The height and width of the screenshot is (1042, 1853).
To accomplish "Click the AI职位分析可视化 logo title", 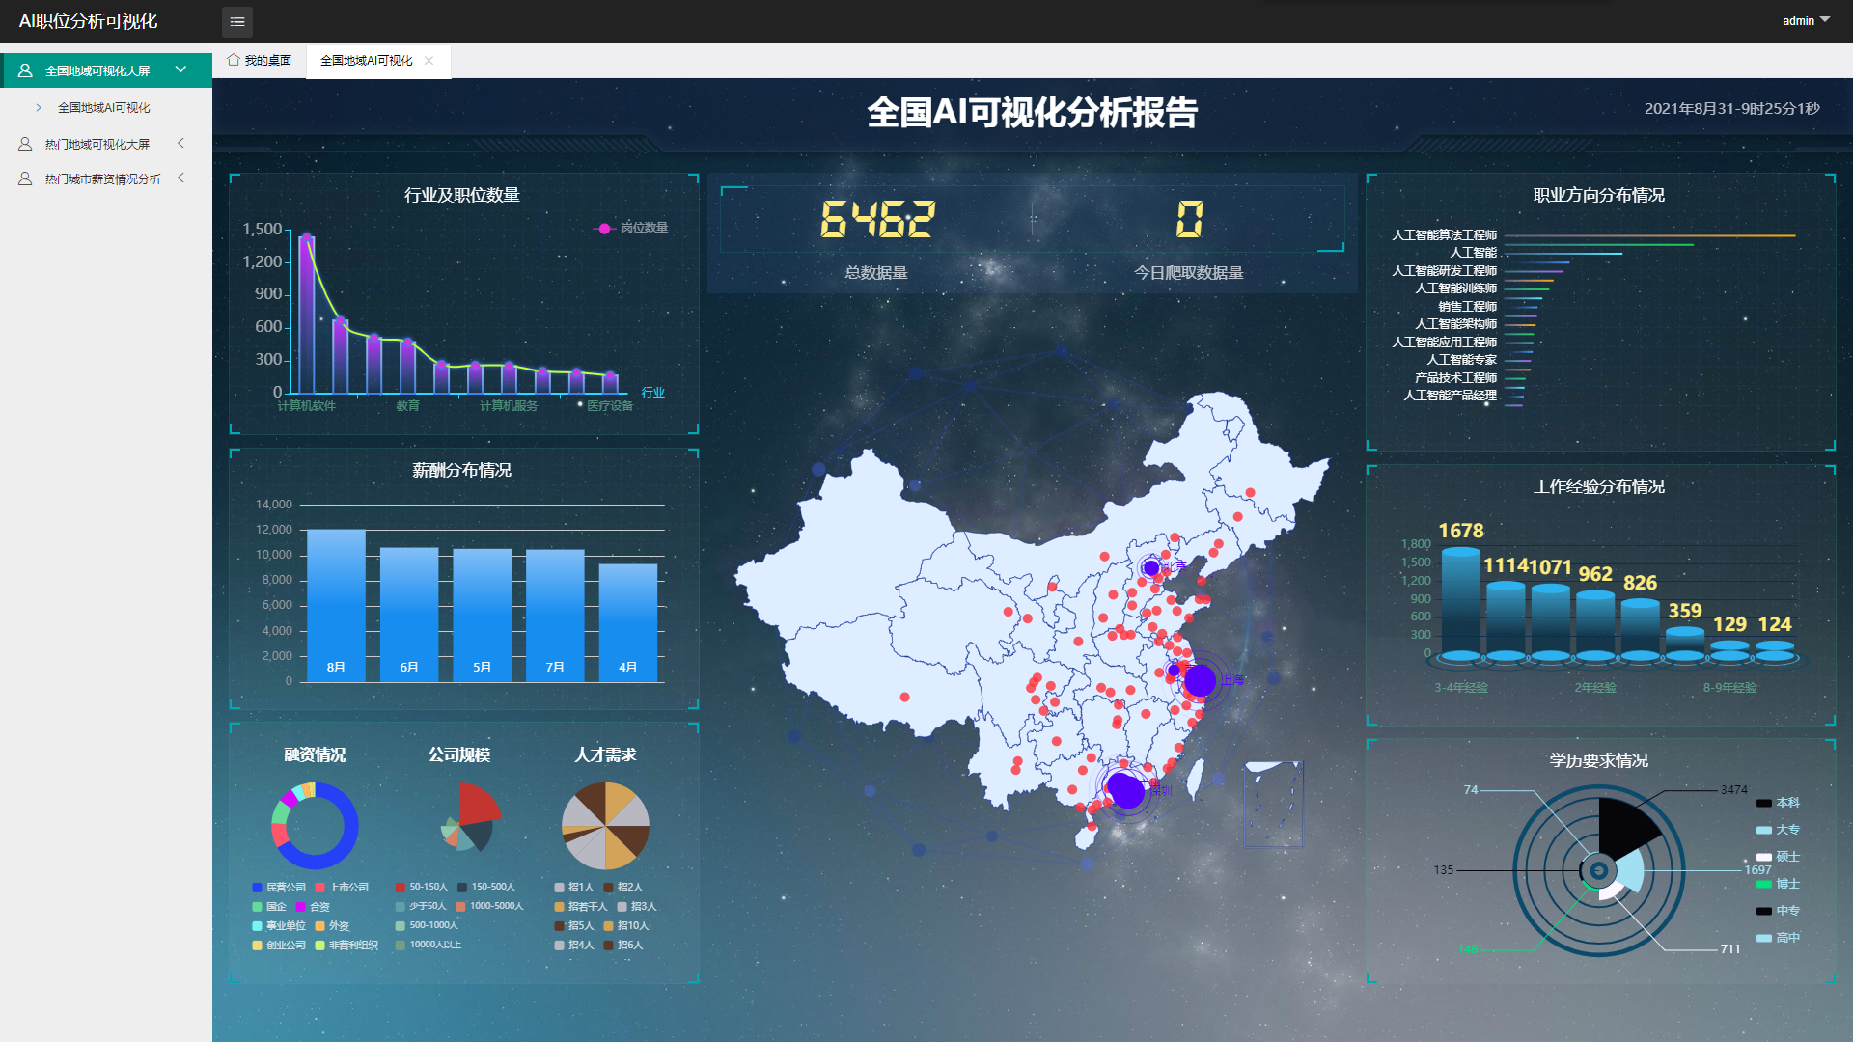I will pyautogui.click(x=88, y=21).
